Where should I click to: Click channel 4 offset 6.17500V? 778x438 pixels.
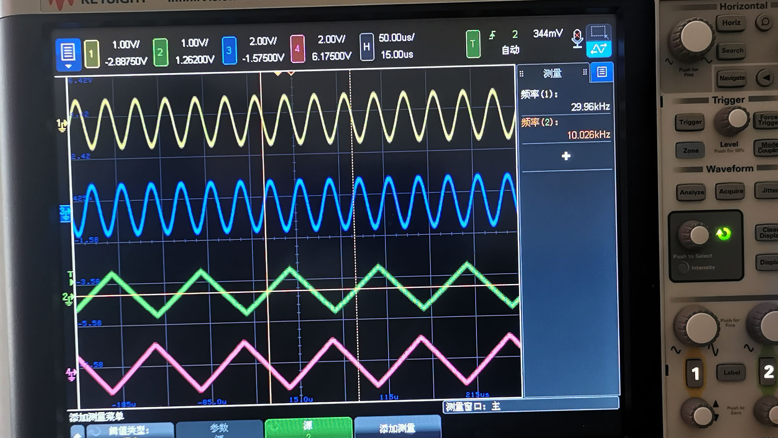[x=332, y=56]
